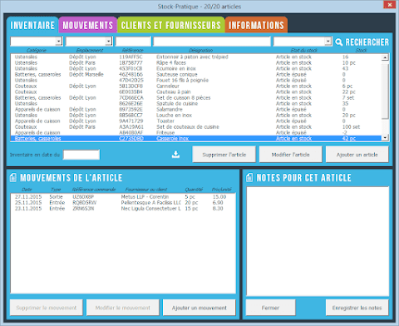399x326 pixels.
Task: Select the Louche en inox row
Action: (196, 115)
